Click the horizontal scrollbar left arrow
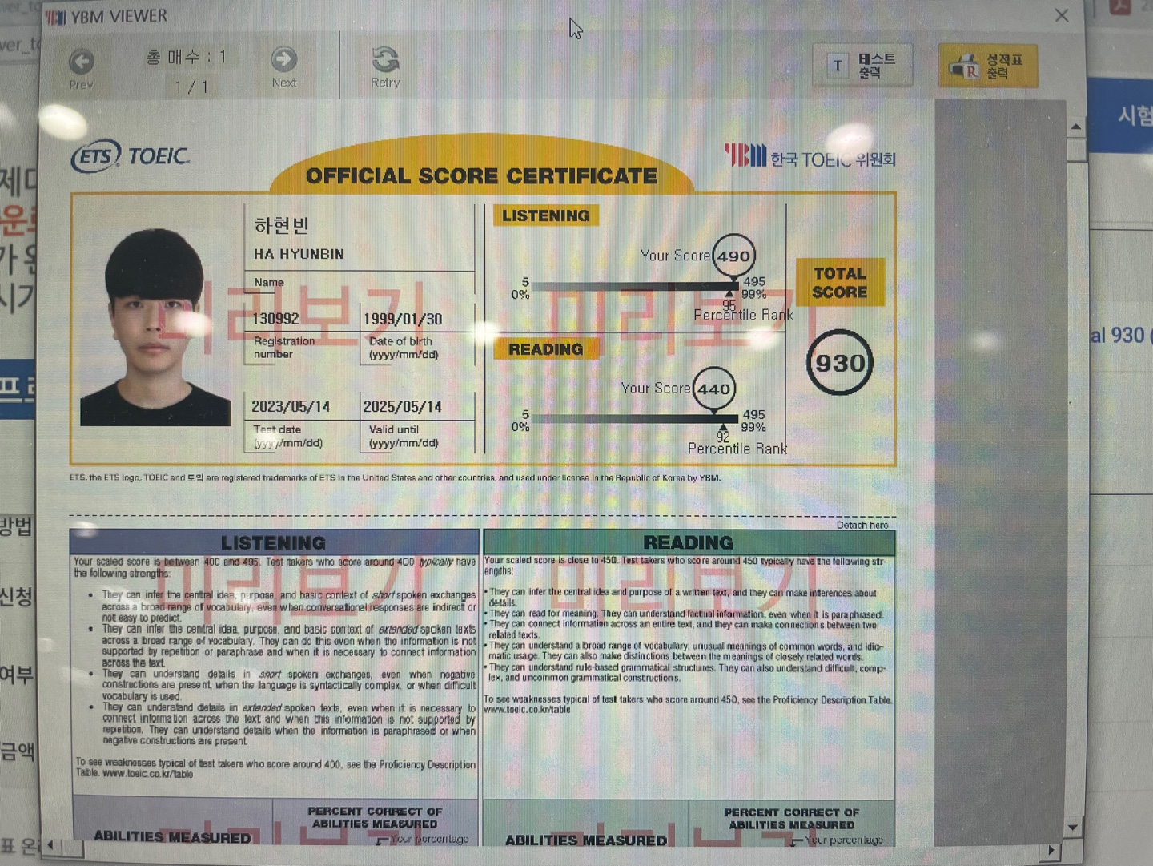 51,845
